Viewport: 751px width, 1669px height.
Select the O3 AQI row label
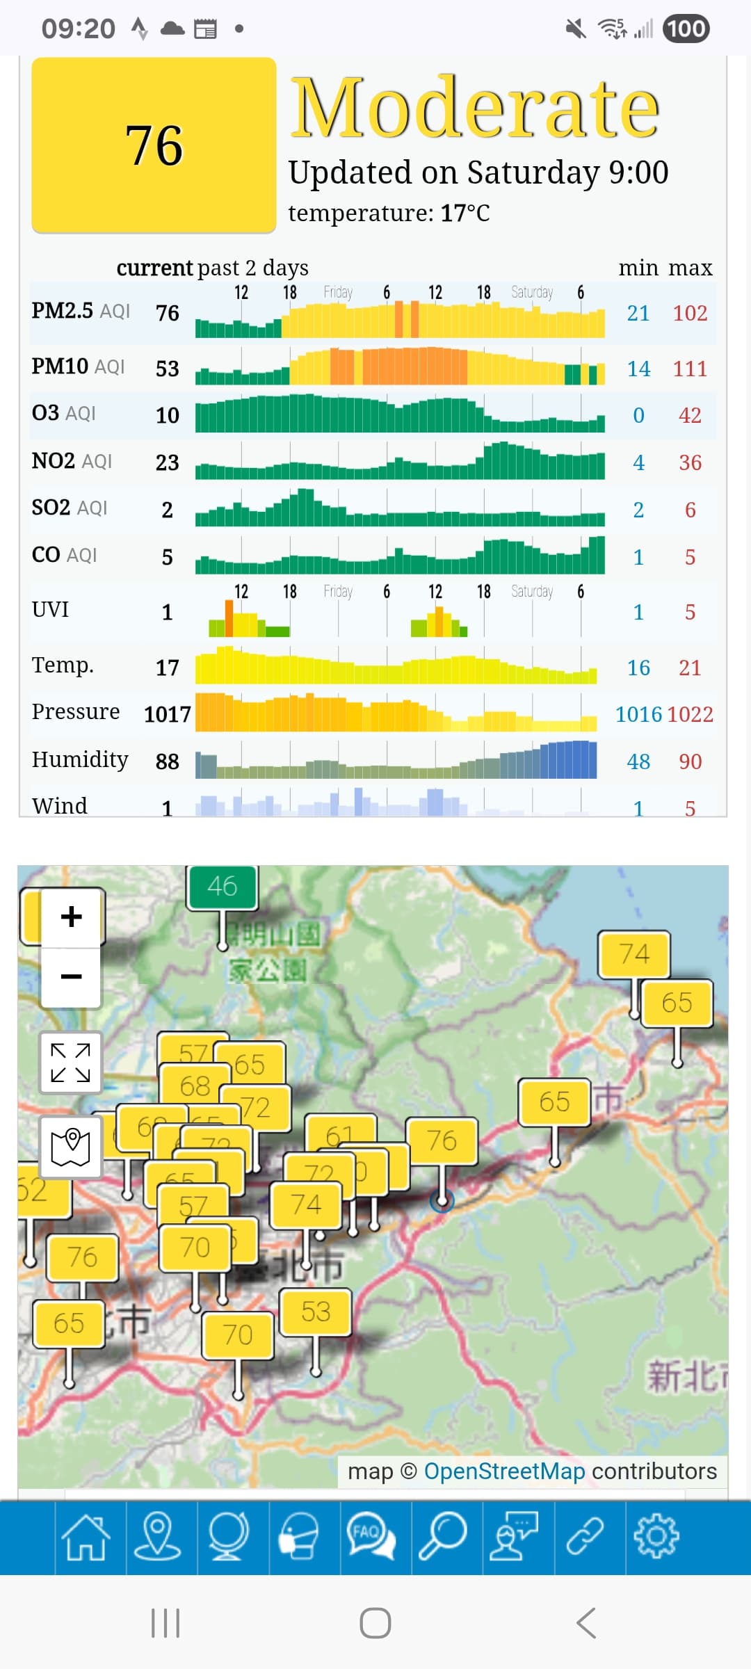tap(64, 413)
